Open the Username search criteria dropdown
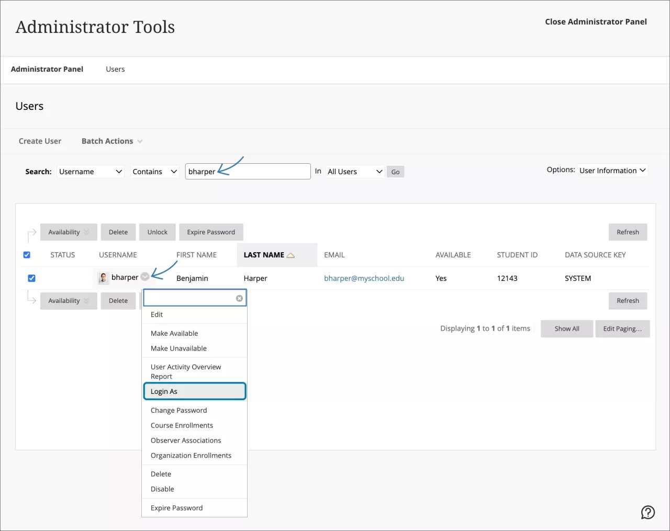The width and height of the screenshot is (670, 531). tap(90, 171)
